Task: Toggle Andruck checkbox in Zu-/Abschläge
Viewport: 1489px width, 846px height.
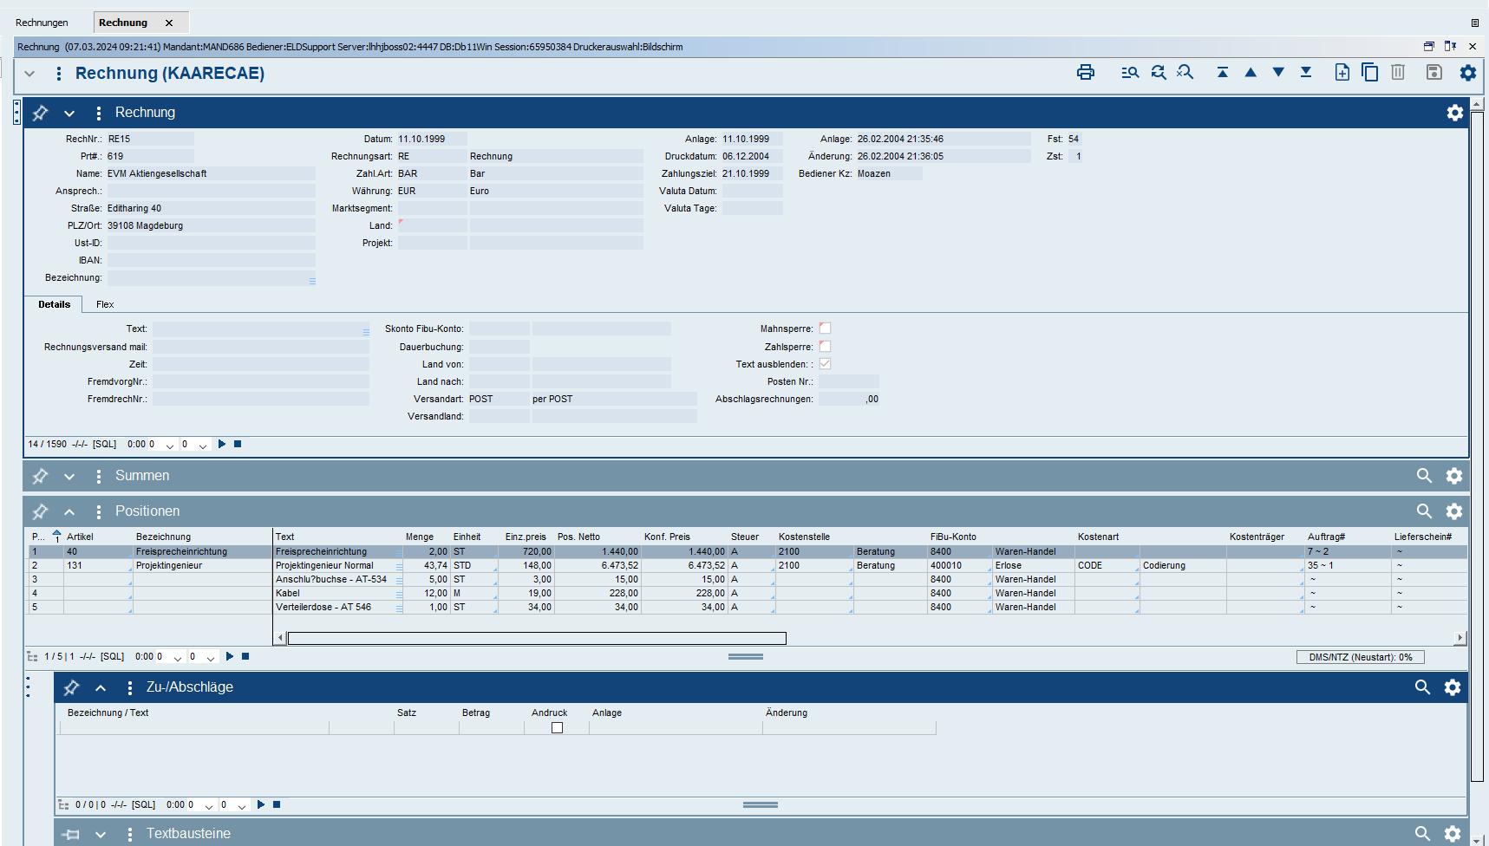Action: 557,728
